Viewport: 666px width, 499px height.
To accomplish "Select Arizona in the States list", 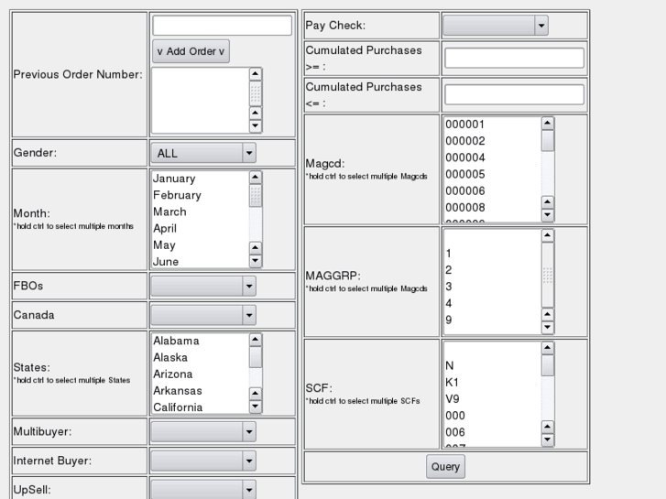I will coord(200,374).
